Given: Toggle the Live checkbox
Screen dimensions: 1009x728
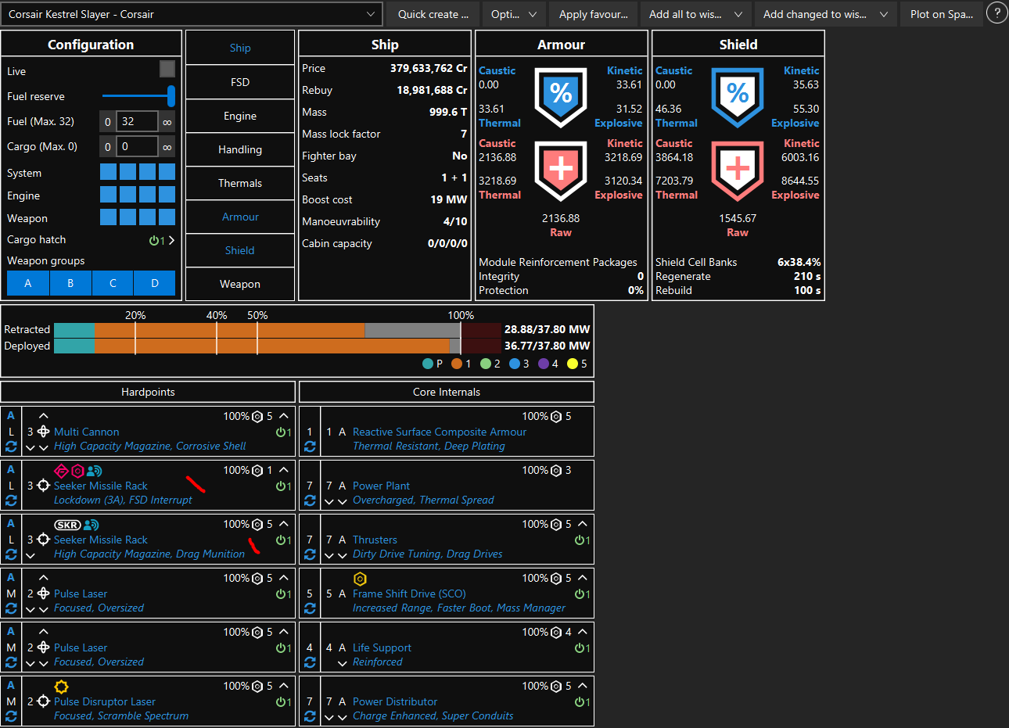Looking at the screenshot, I should (x=167, y=69).
